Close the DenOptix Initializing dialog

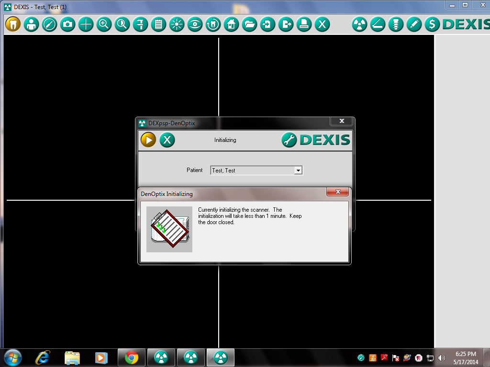pos(337,192)
